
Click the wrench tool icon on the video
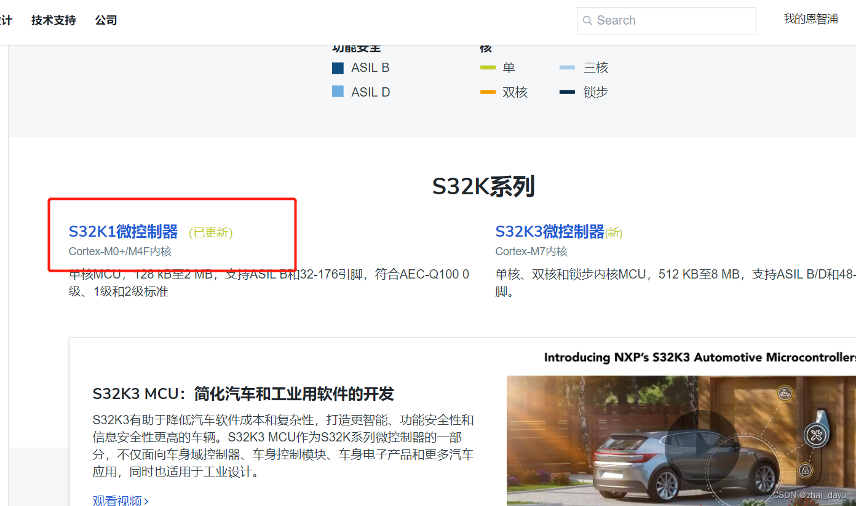[817, 435]
